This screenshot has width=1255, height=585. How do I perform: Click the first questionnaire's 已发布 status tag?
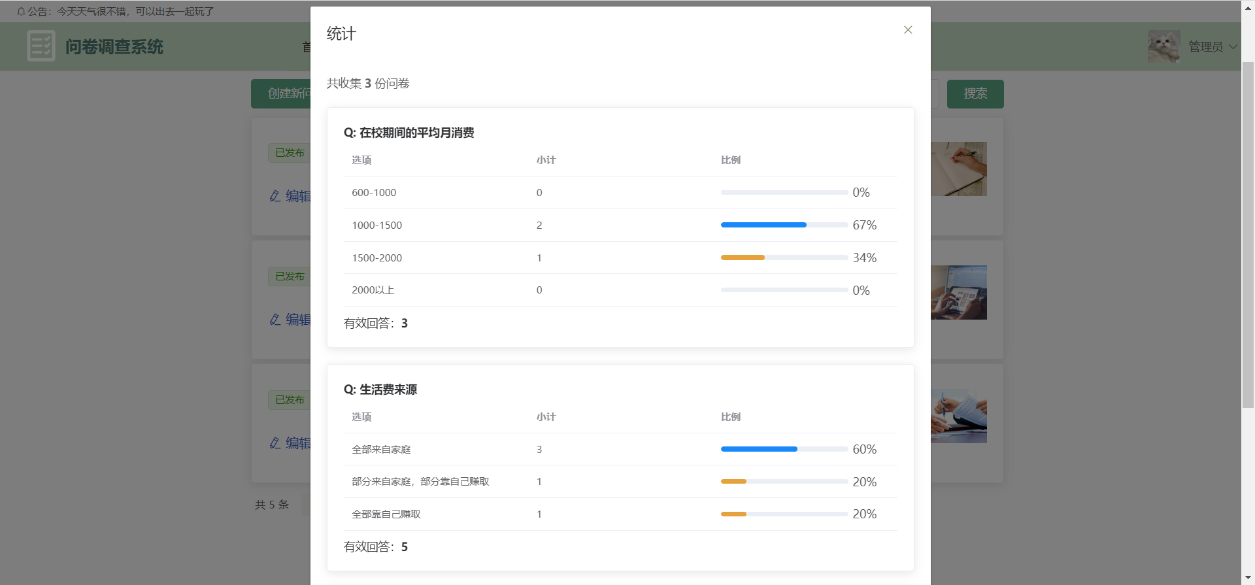(290, 153)
